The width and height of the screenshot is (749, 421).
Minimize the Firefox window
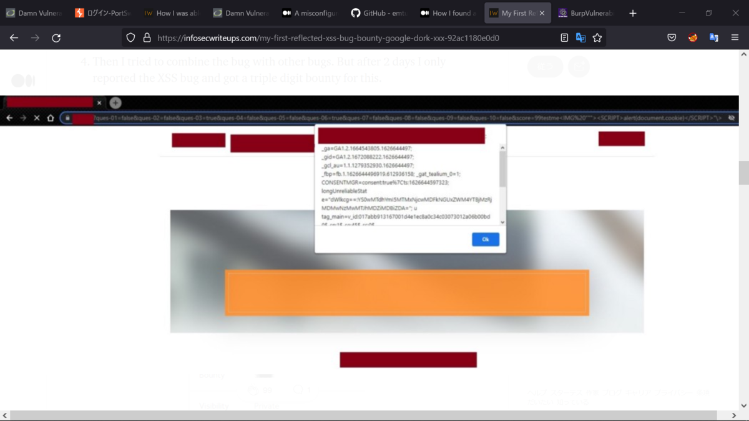[682, 13]
